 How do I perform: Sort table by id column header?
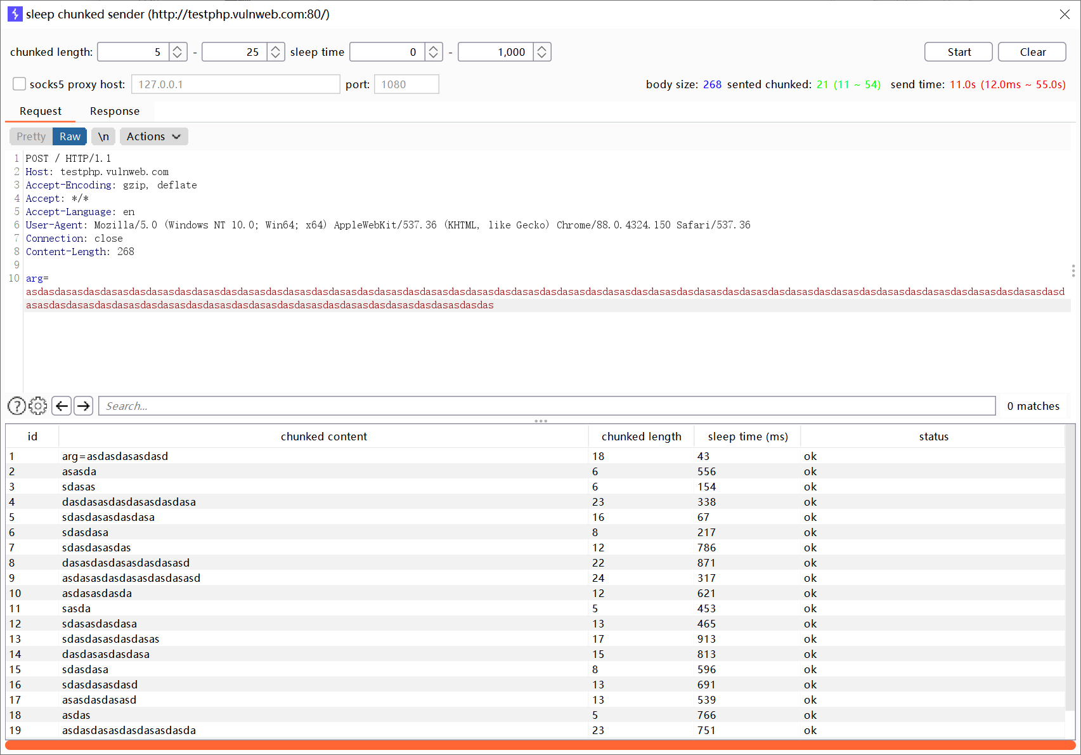(x=32, y=437)
